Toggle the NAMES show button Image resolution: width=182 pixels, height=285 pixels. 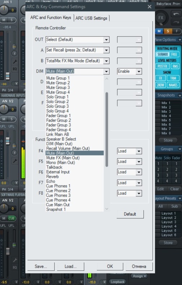click(173, 85)
